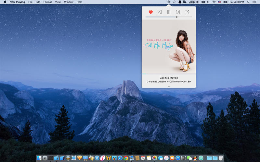
Task: Click the Now Playing menu bar icon
Action: coord(168,2)
